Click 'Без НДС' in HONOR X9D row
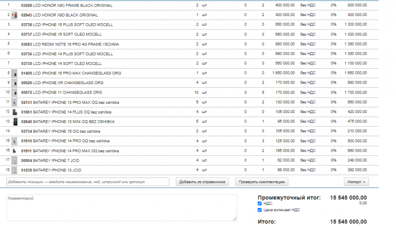 308,15
